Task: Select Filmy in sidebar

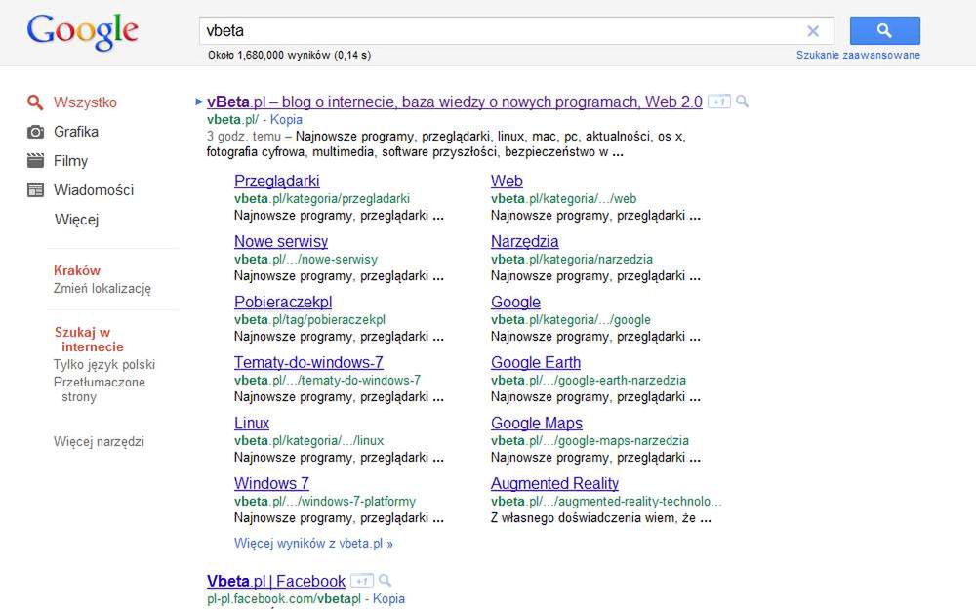Action: [x=70, y=161]
